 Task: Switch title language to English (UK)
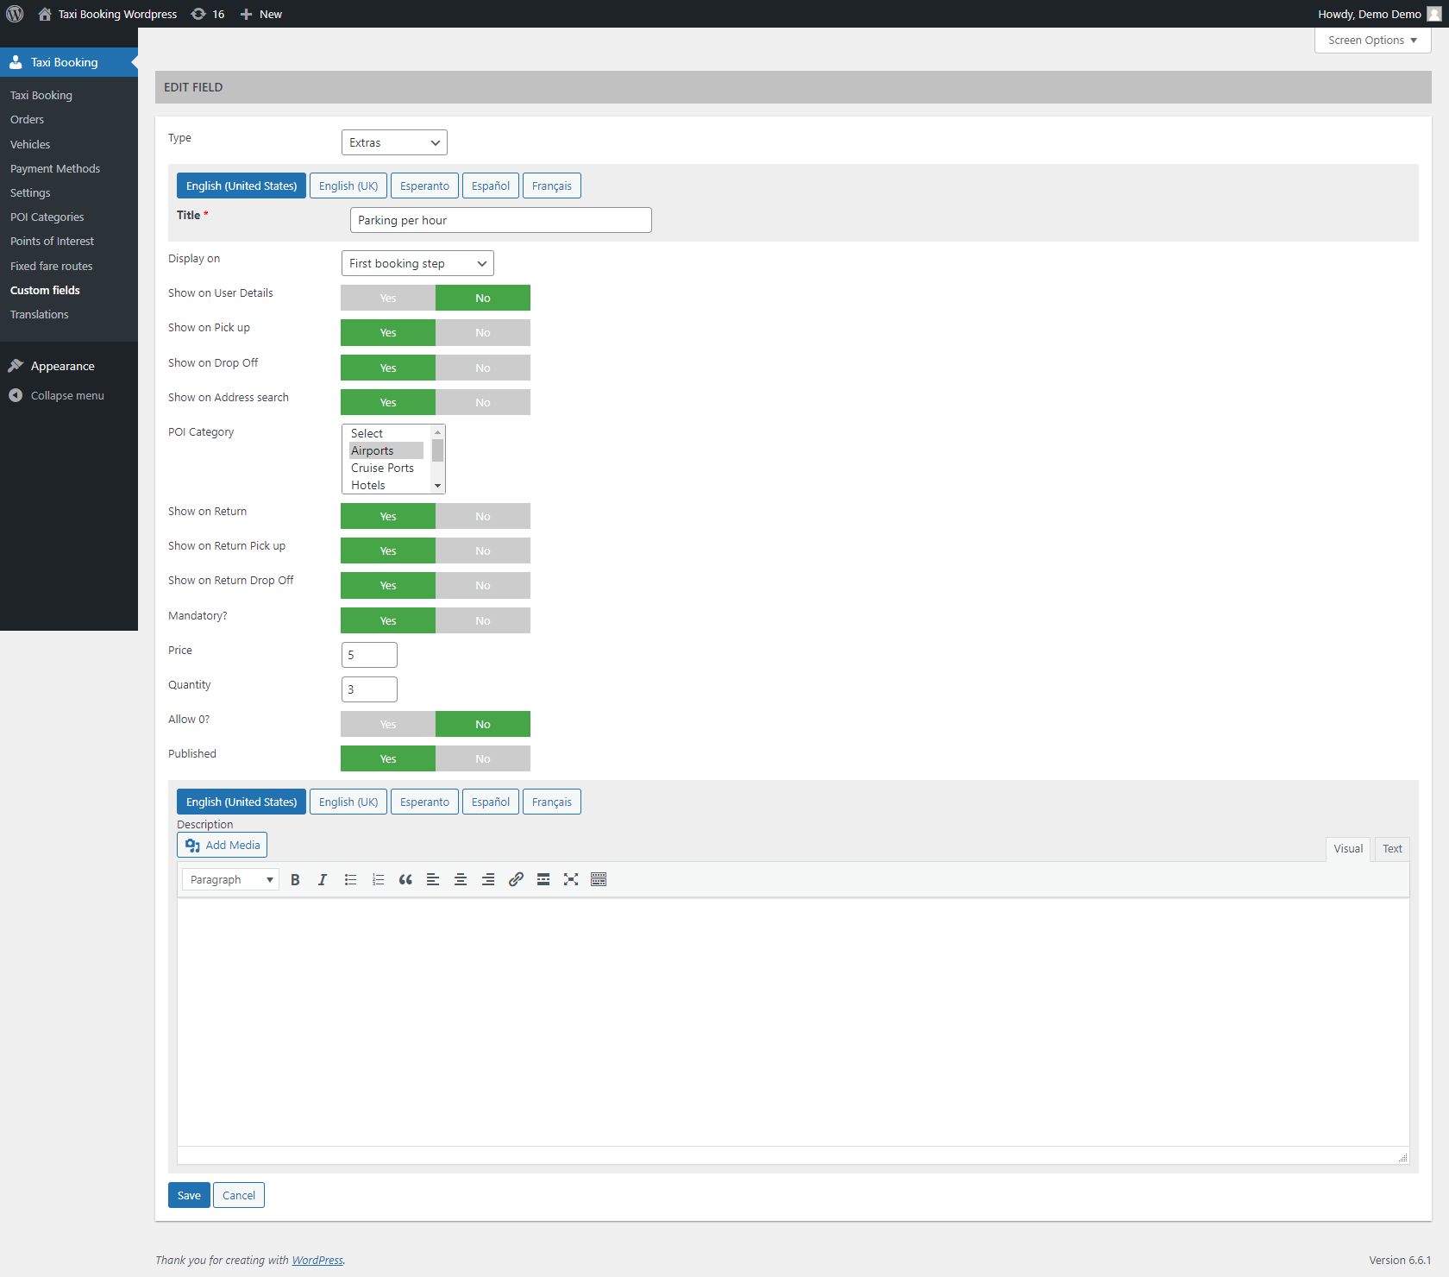pos(348,186)
